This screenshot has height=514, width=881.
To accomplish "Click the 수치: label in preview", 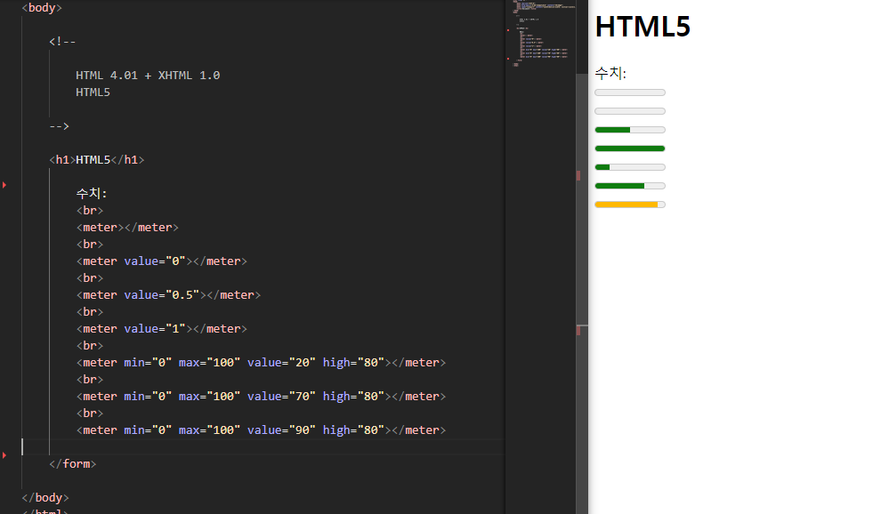I will point(610,73).
